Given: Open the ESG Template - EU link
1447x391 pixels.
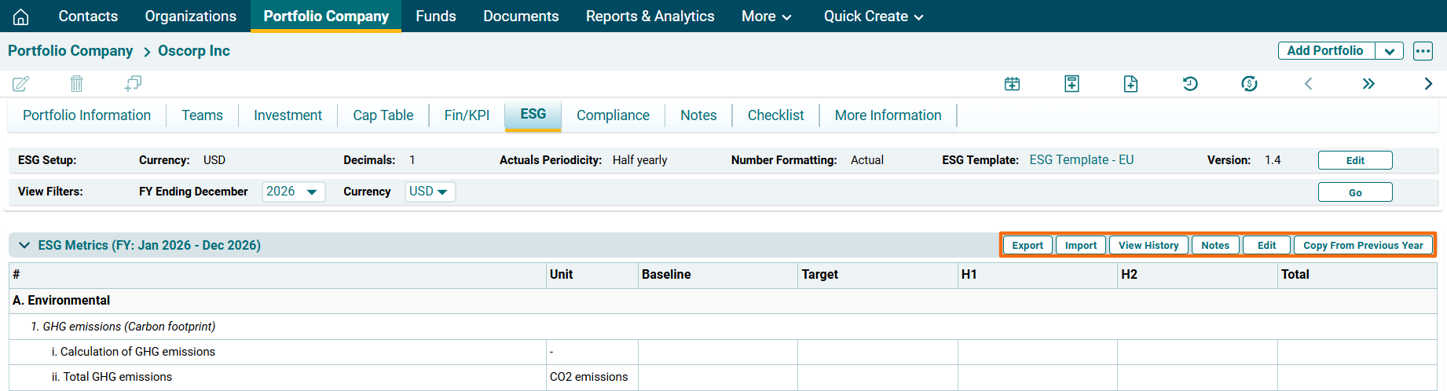Looking at the screenshot, I should tap(1081, 160).
